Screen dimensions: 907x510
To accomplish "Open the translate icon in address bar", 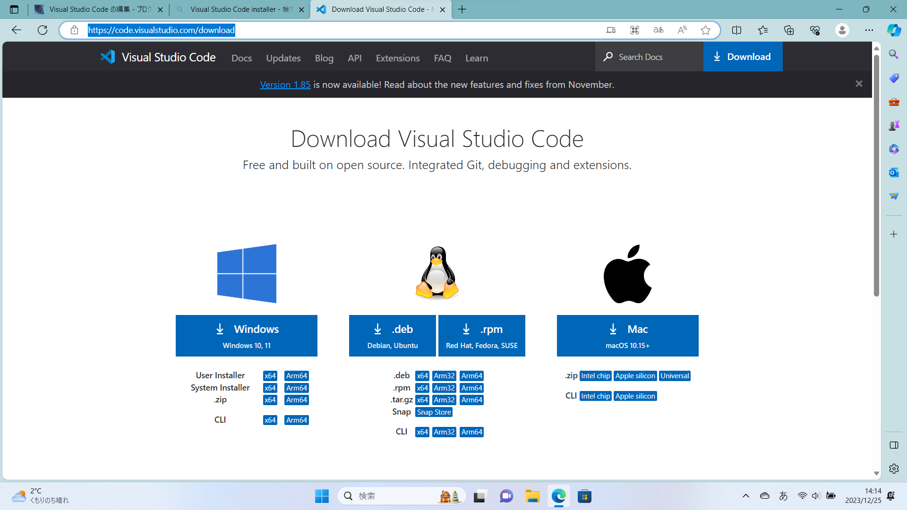I will coord(658,30).
